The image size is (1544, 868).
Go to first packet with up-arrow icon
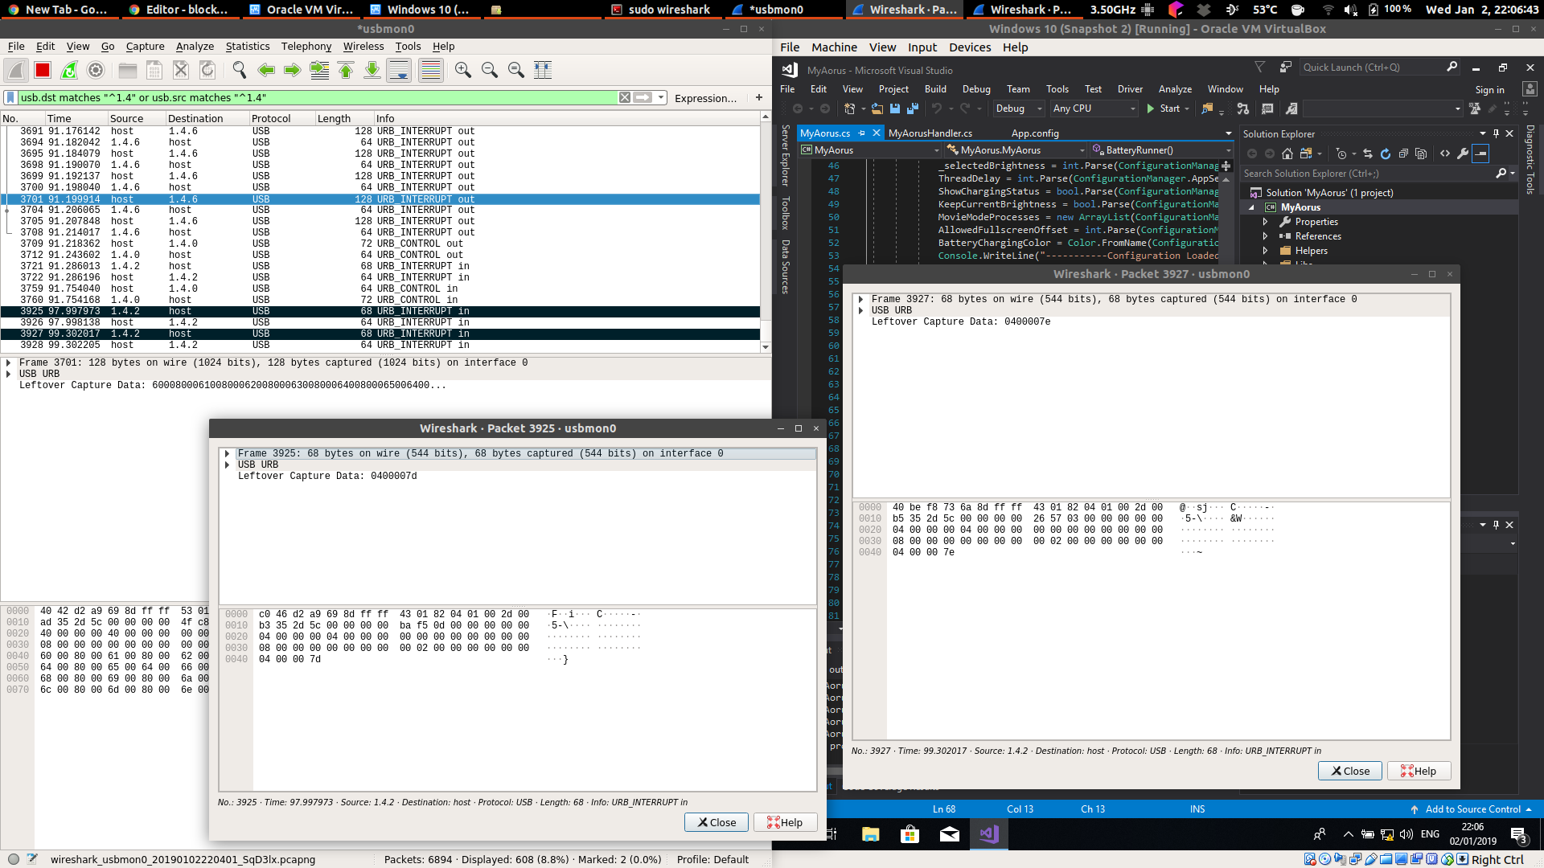(346, 70)
